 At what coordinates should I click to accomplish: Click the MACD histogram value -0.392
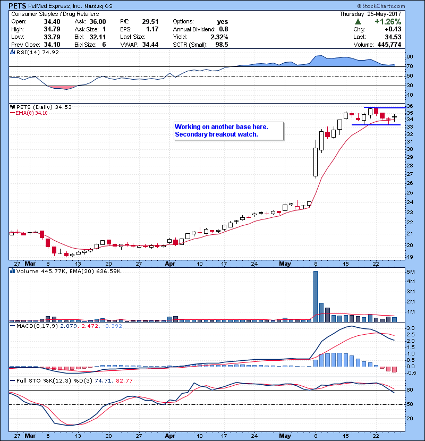click(x=112, y=326)
